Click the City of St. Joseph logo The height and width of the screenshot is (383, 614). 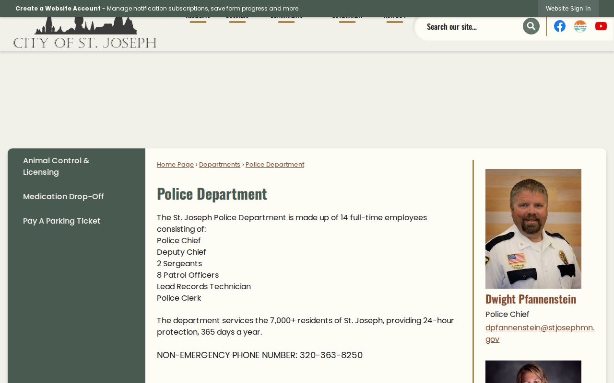(x=85, y=33)
